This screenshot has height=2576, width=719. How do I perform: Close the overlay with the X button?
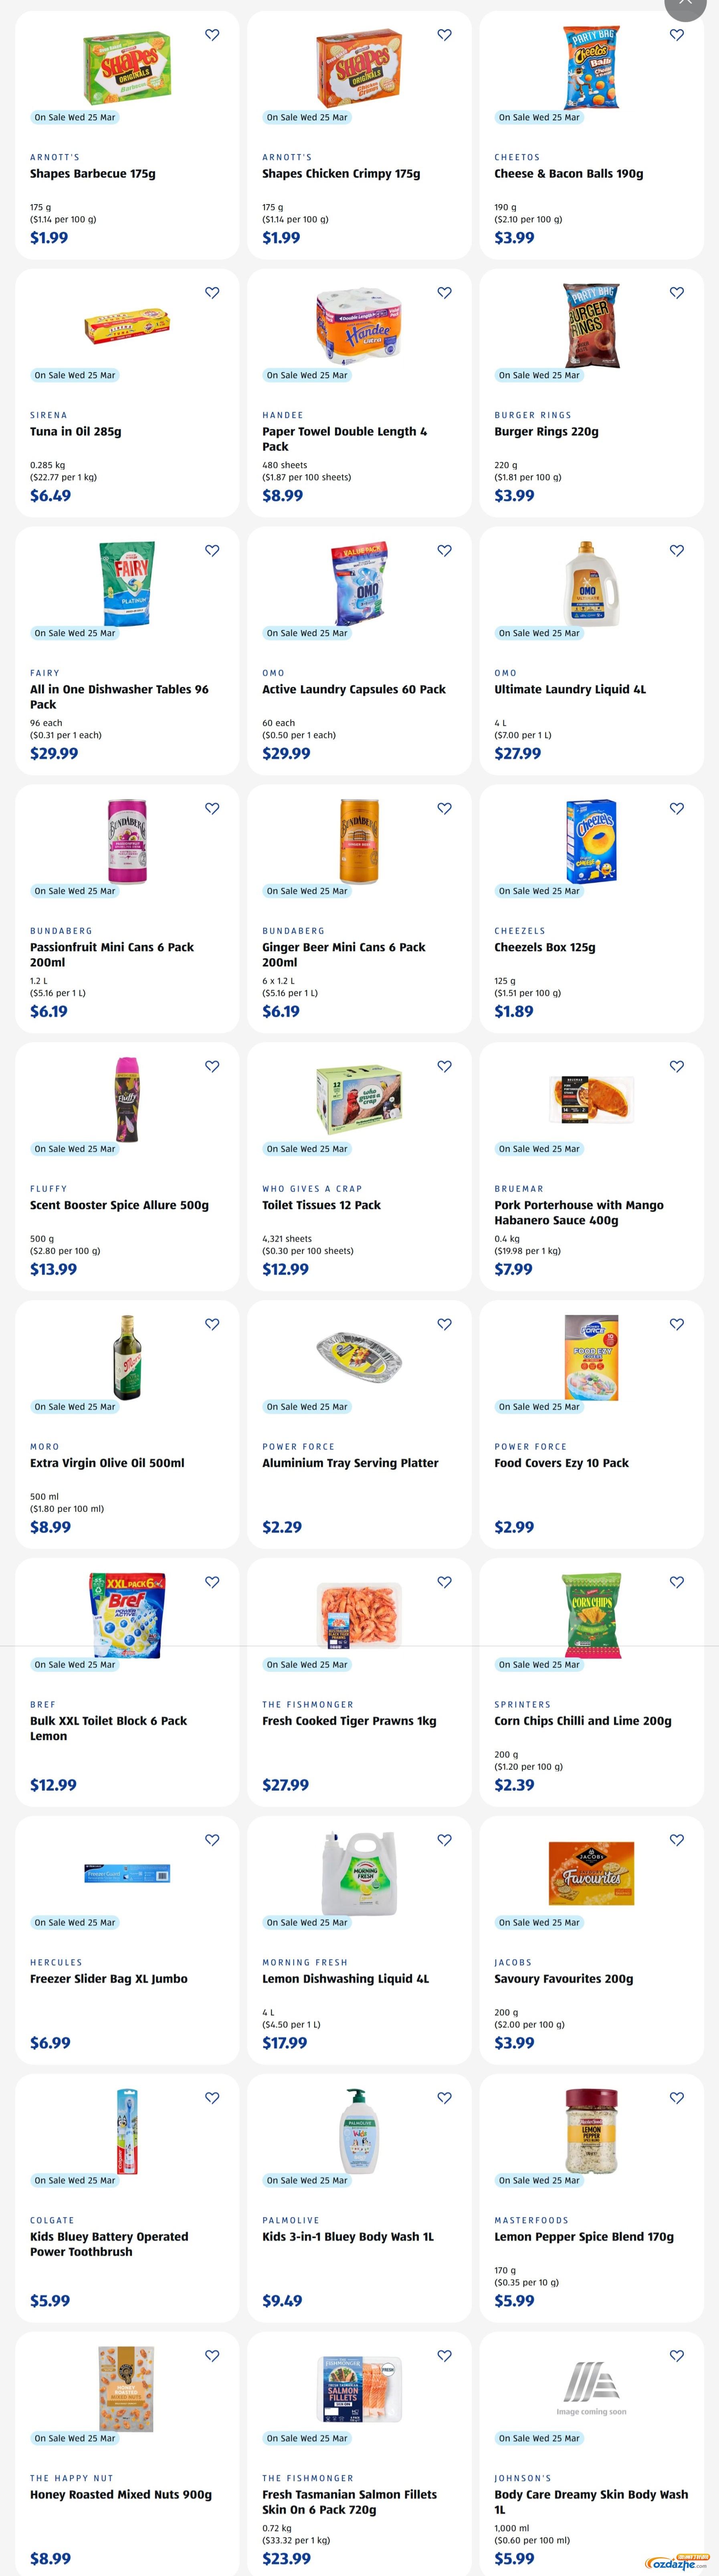[x=685, y=5]
